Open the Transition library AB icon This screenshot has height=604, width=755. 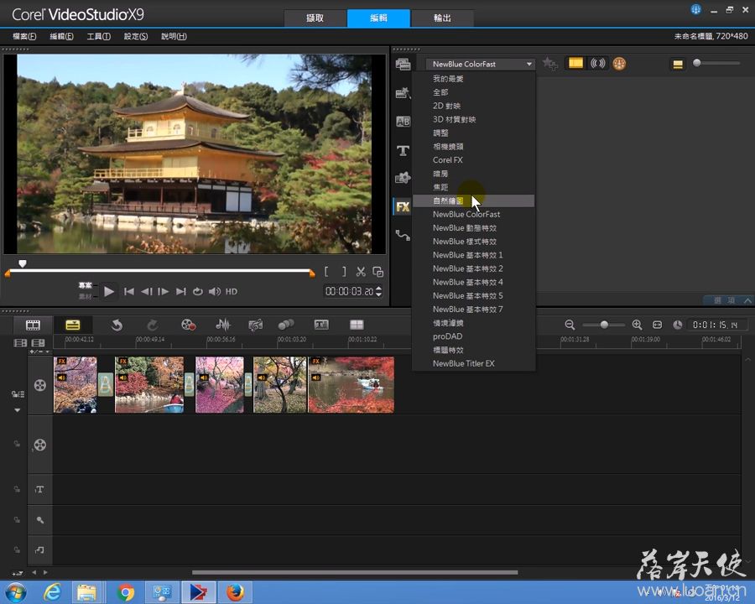(x=403, y=122)
